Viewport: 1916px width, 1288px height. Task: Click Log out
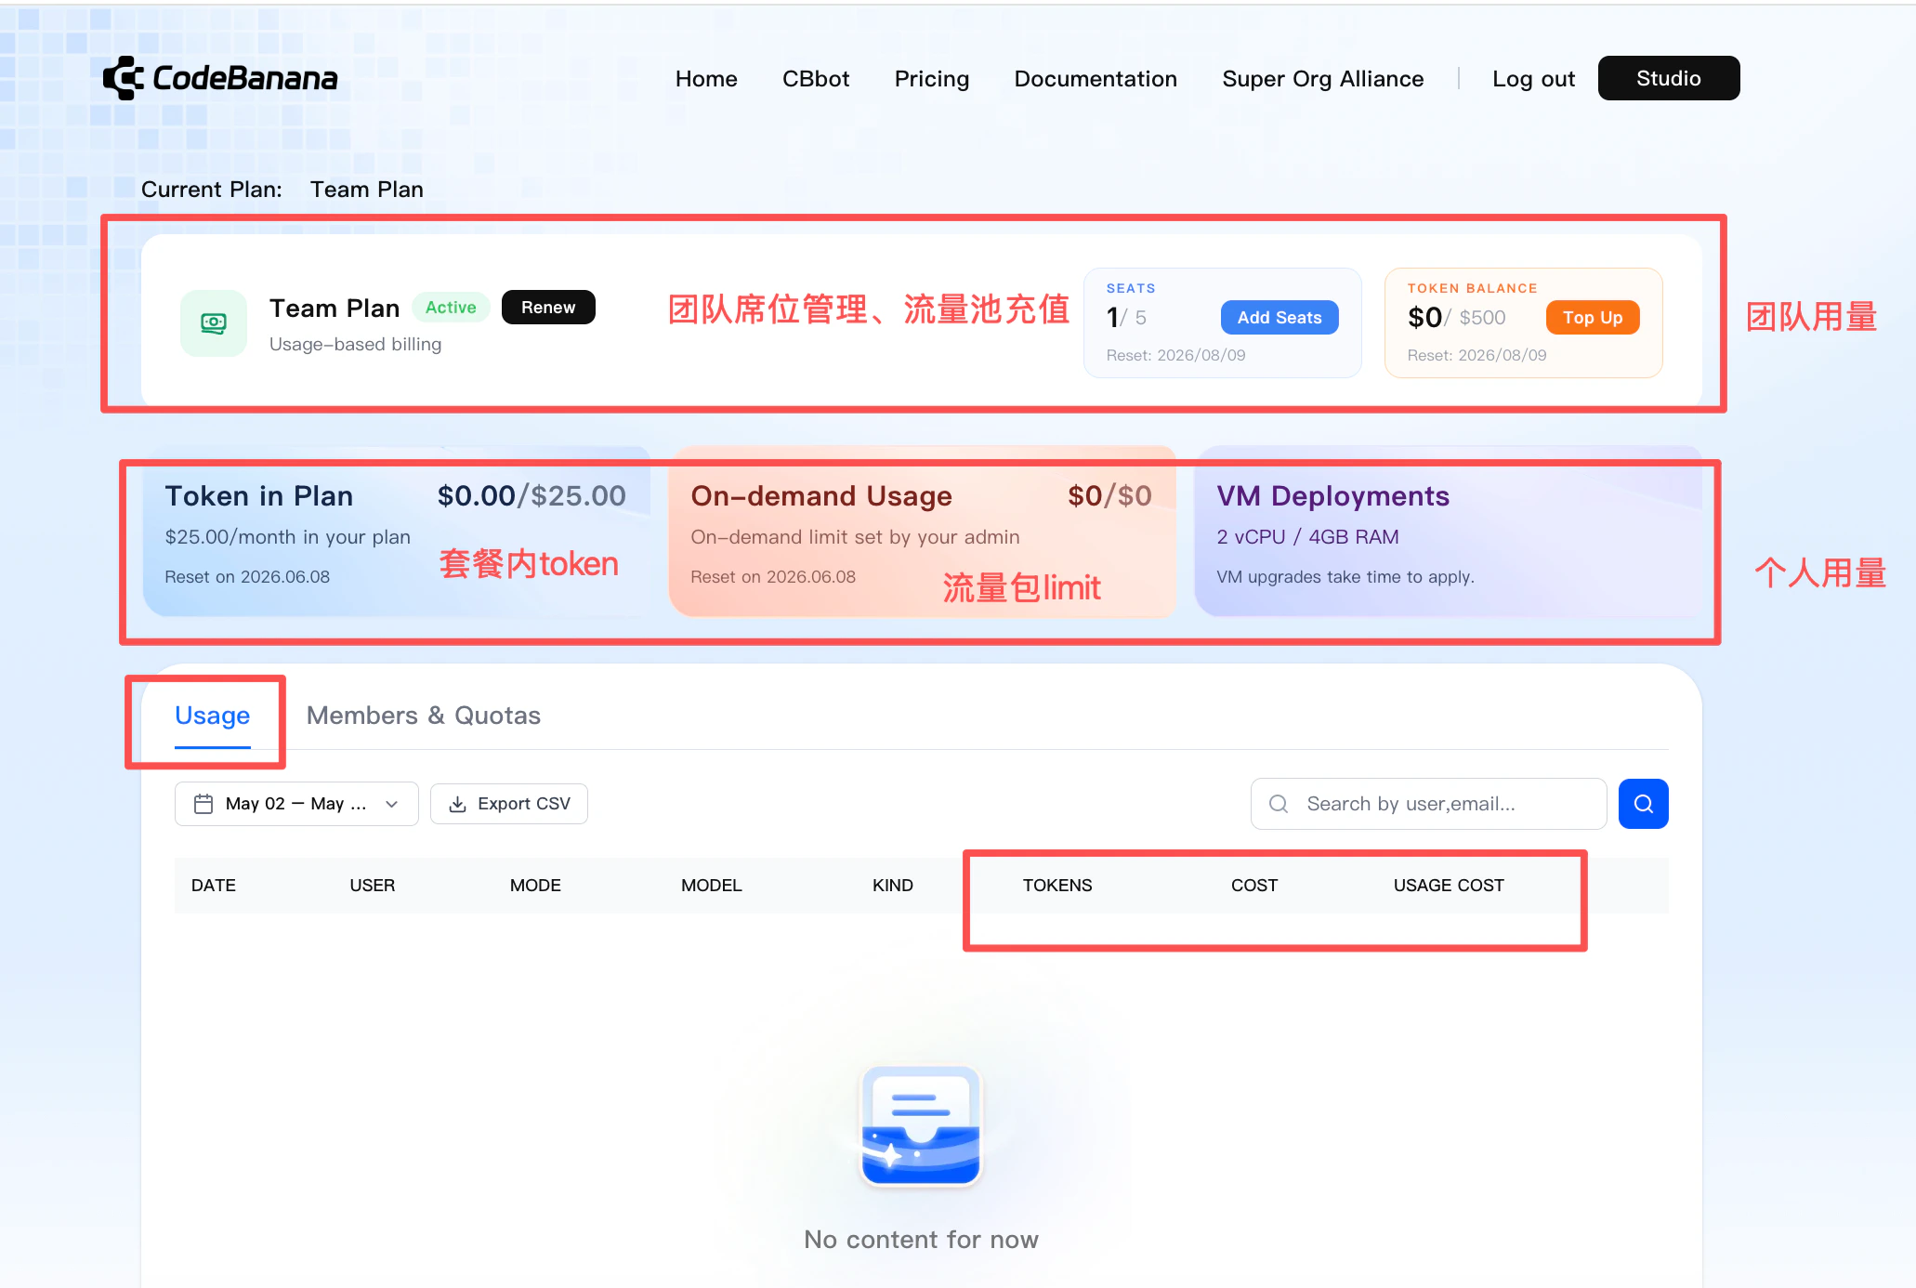(1533, 79)
